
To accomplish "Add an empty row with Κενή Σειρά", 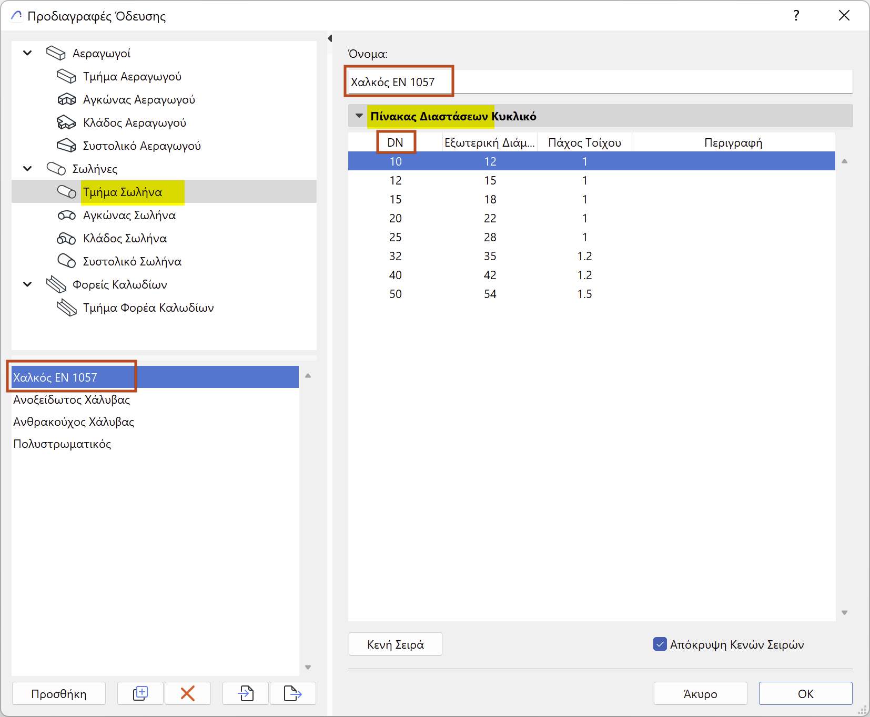I will point(396,644).
